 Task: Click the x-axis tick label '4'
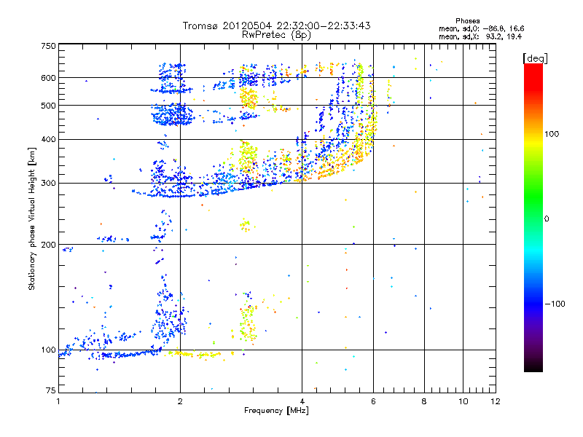pyautogui.click(x=302, y=401)
